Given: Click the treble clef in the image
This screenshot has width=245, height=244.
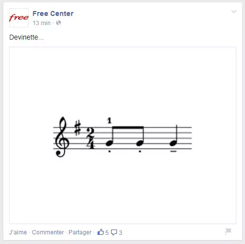Looking at the screenshot, I should [x=62, y=137].
